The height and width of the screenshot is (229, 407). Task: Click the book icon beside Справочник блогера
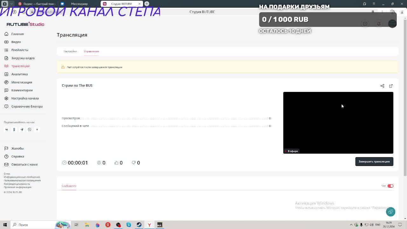point(6,106)
